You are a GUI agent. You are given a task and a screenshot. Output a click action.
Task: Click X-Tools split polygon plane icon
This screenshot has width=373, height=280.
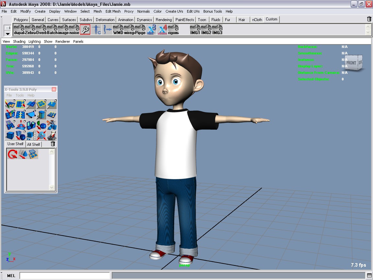click(31, 104)
